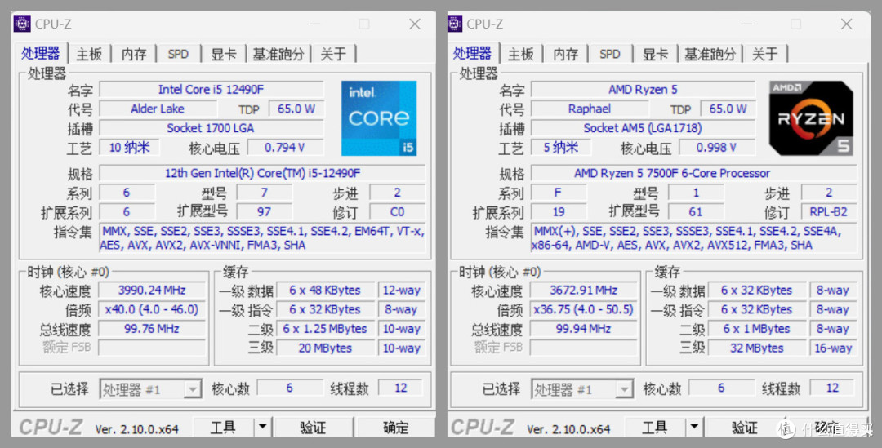Screen dimensions: 882x448
Task: Click extended model value 61
Action: click(696, 212)
